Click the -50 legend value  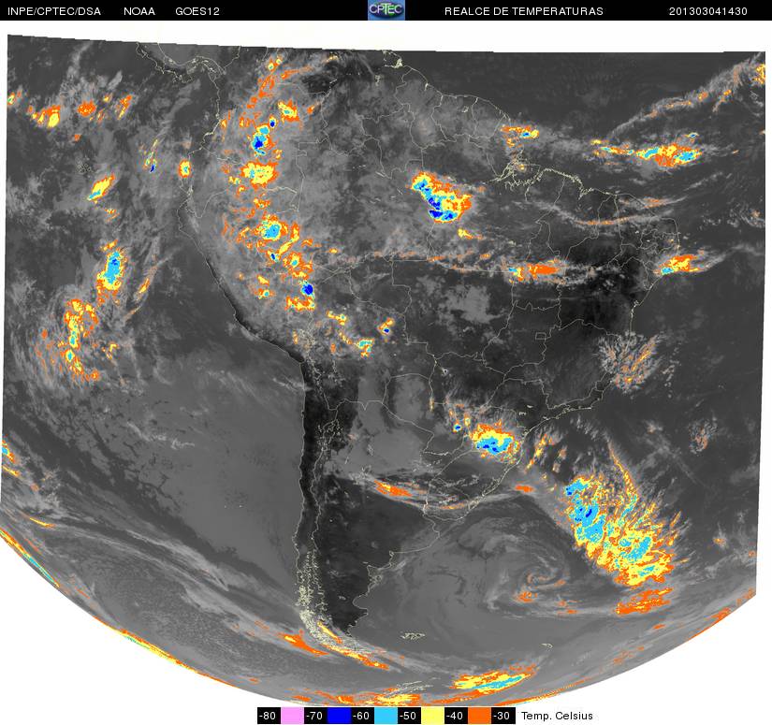(410, 716)
